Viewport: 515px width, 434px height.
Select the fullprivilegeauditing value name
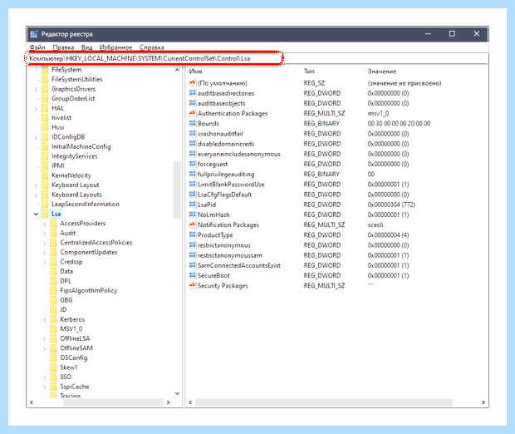(x=226, y=174)
